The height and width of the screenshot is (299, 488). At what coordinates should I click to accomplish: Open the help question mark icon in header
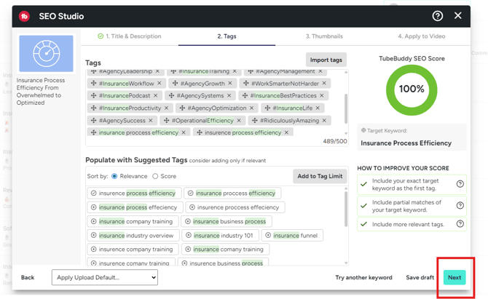point(437,15)
